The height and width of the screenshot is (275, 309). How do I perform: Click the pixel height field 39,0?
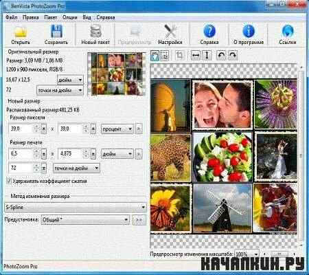(x=71, y=129)
